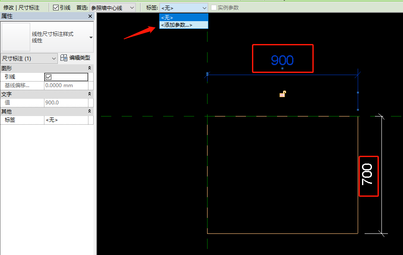The width and height of the screenshot is (403, 255).
Task: Collapse the 图形 section header
Action: tap(90, 68)
